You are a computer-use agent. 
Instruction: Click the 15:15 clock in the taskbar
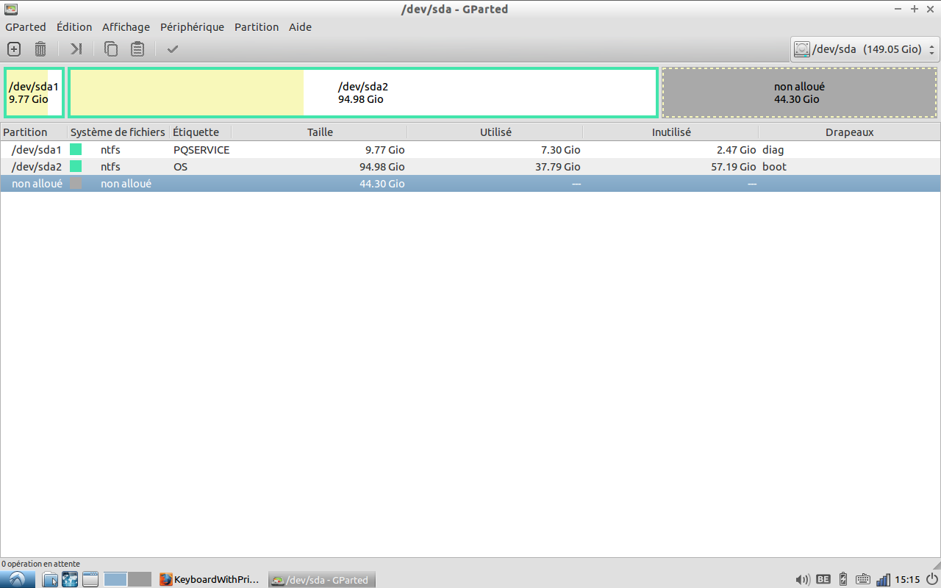coord(907,579)
